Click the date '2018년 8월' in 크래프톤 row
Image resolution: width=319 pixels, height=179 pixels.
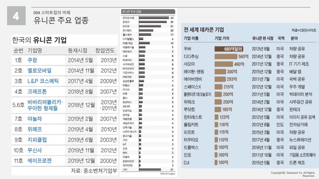[x=80, y=92]
